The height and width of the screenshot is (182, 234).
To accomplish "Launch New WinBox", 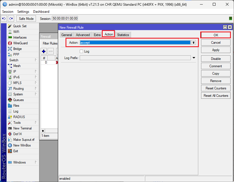I will 22,145.
